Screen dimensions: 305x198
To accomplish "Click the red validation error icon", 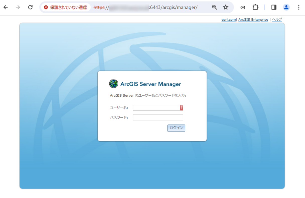I will tap(182, 108).
